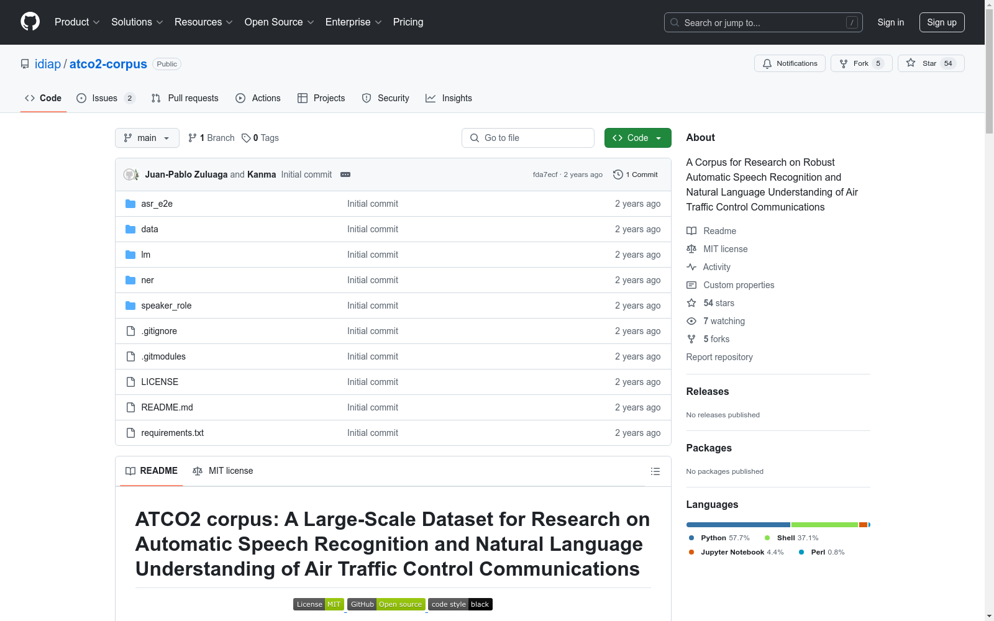This screenshot has width=994, height=621.
Task: Click the Go to file input
Action: [x=528, y=138]
